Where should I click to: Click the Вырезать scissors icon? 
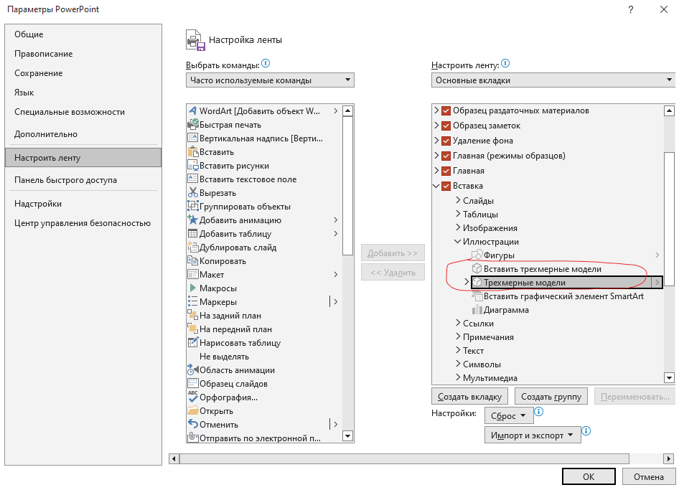pos(192,192)
